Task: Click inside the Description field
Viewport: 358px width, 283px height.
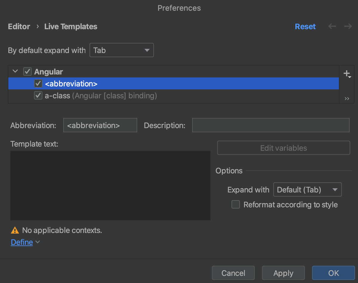Action: tap(271, 125)
